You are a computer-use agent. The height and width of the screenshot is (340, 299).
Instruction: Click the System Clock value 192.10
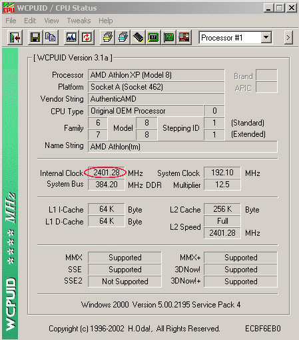(x=222, y=173)
